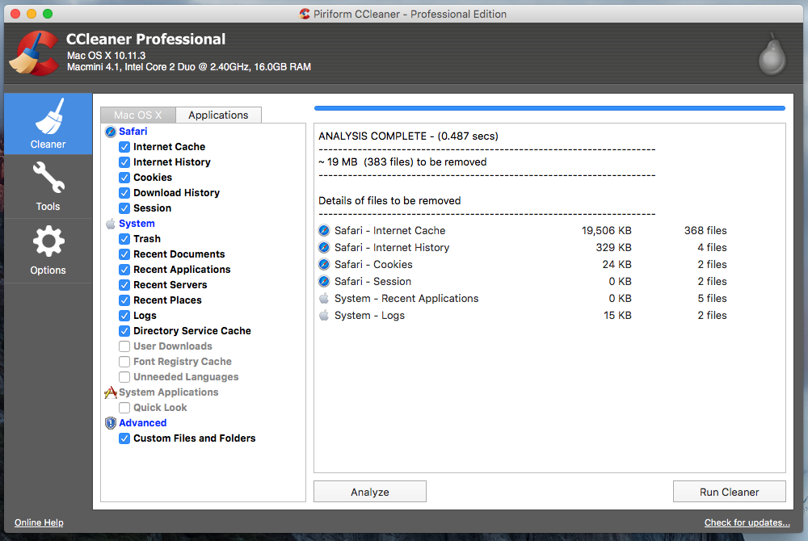
Task: Click 'Details of files to be removed' heading
Action: (389, 201)
